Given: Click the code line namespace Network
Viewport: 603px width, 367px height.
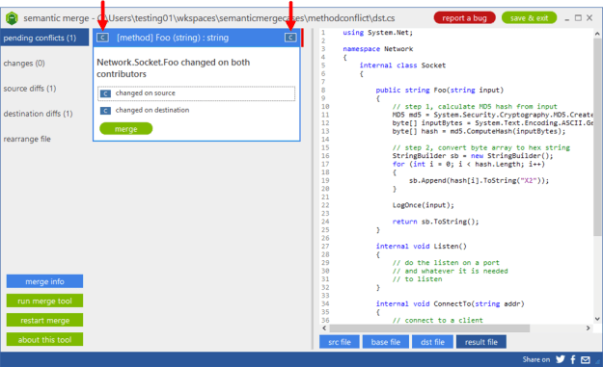Looking at the screenshot, I should pos(377,49).
